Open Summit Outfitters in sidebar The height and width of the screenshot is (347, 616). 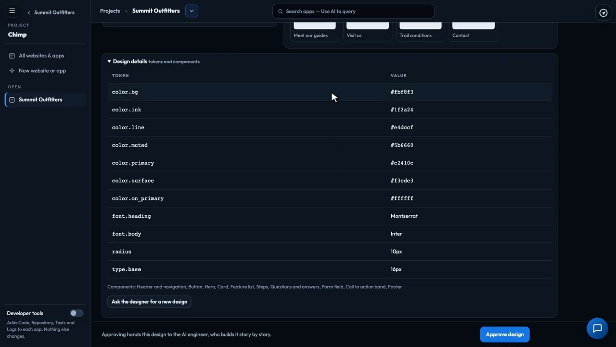45,100
